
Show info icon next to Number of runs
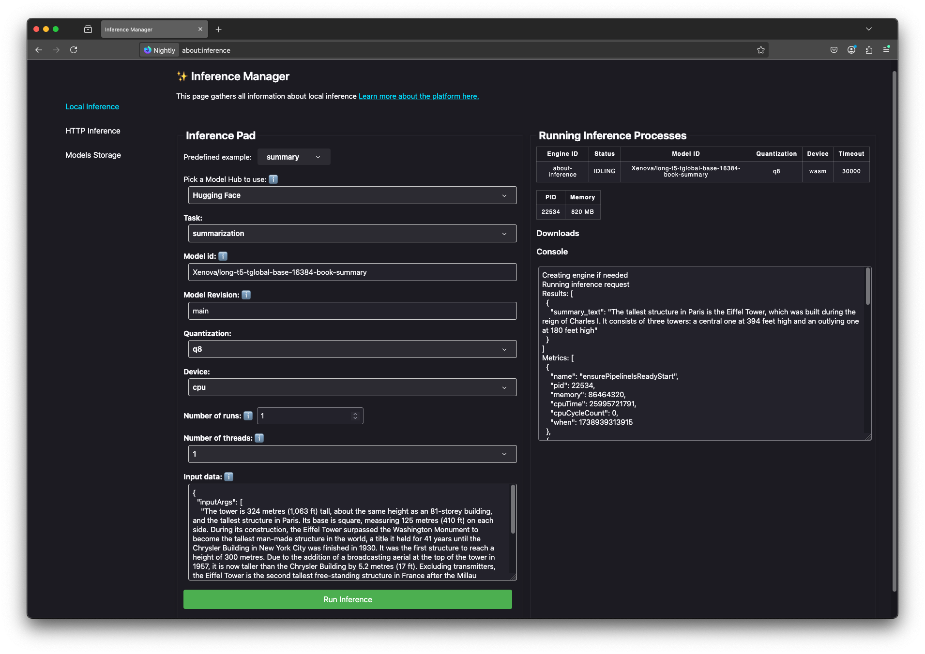[x=248, y=416]
